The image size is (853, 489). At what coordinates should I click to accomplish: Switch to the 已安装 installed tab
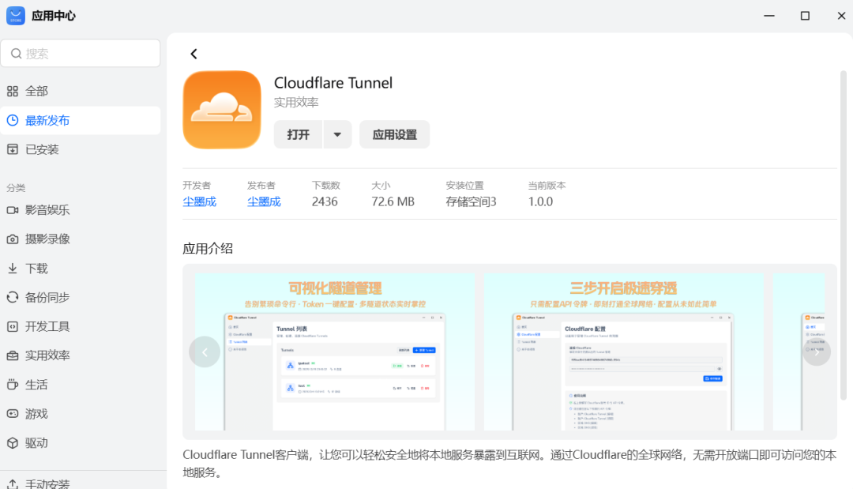[42, 150]
